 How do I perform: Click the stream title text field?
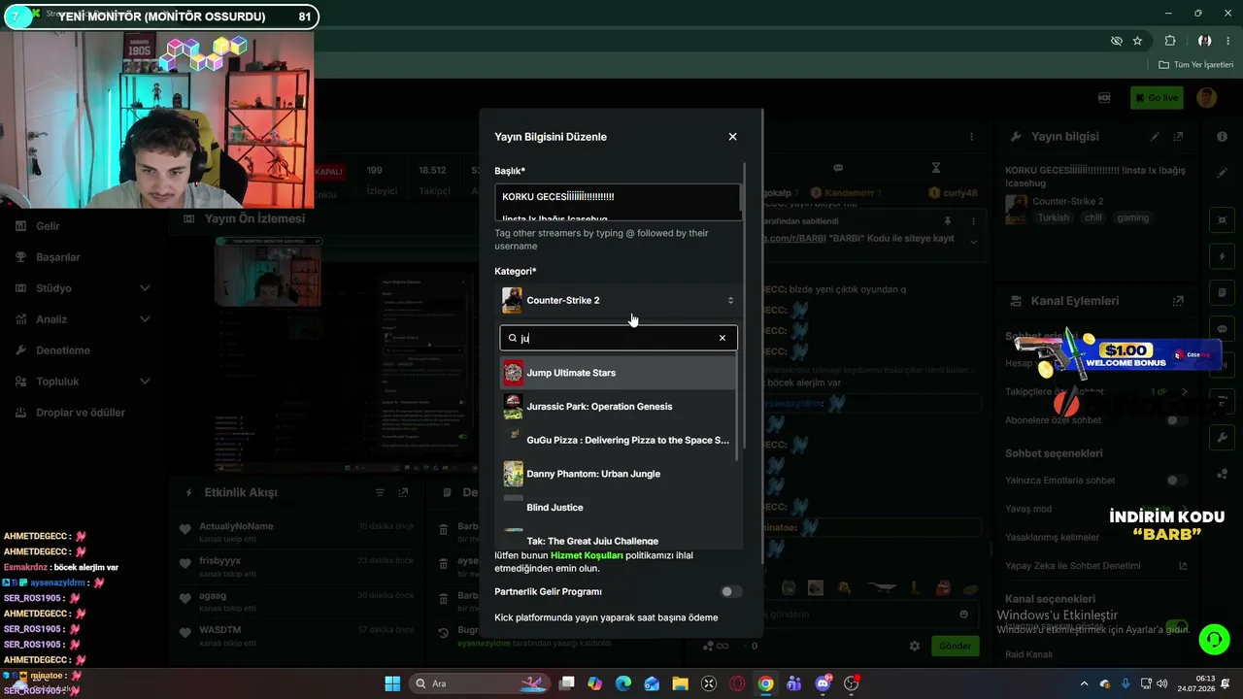coord(618,202)
